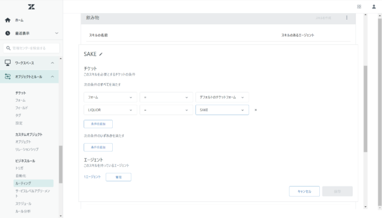This screenshot has width=382, height=218.
Task: Click the search magnifier icon
Action: click(x=8, y=48)
